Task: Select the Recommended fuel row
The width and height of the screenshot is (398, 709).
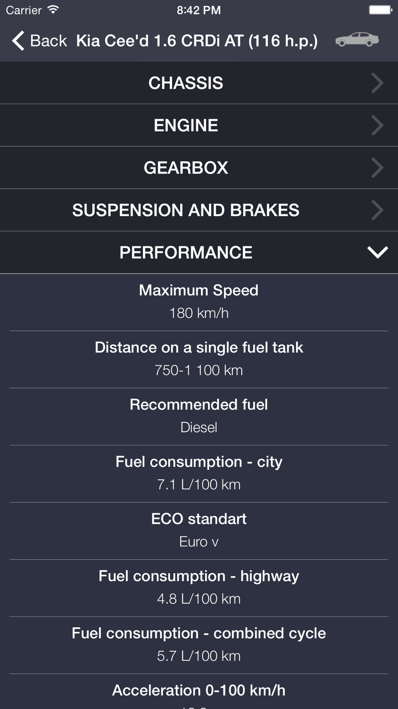Action: (x=199, y=416)
